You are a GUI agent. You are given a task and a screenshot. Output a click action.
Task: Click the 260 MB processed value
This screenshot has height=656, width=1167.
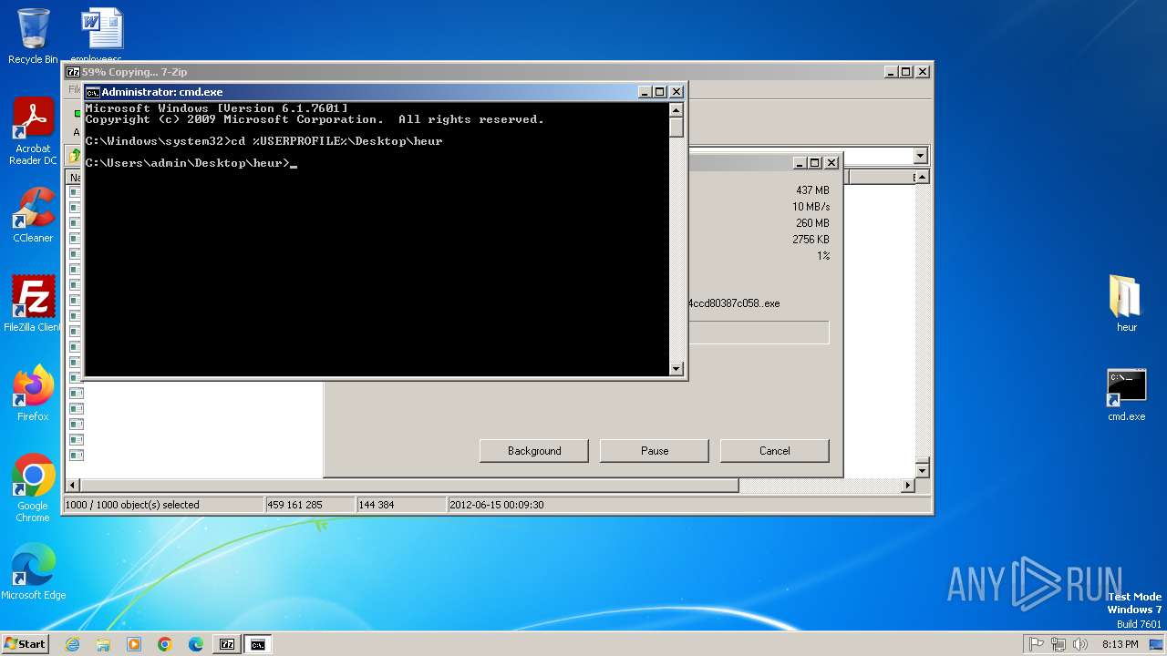812,223
